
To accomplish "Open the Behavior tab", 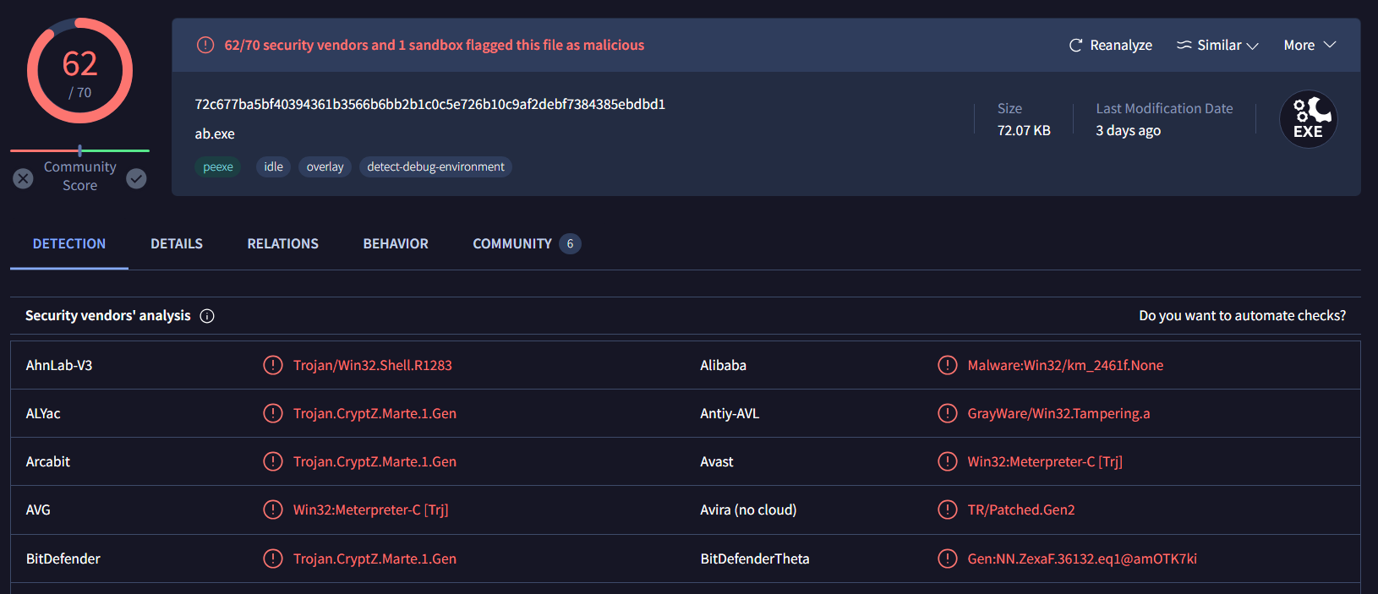I will coord(396,243).
